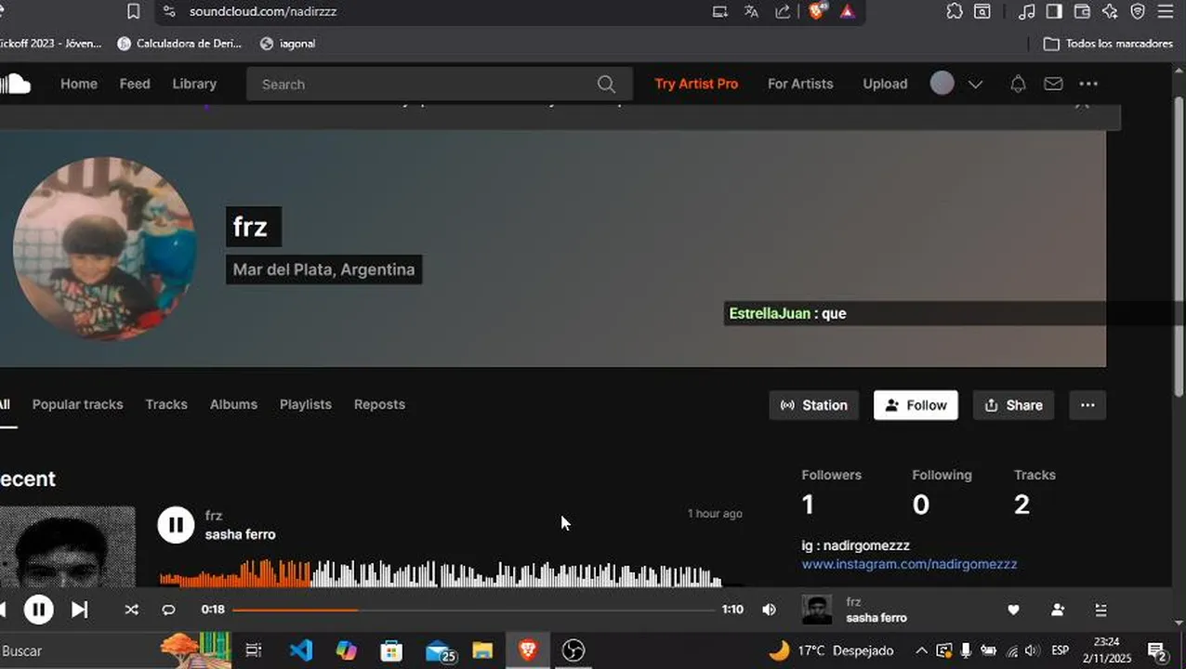The height and width of the screenshot is (669, 1186).
Task: Click Brave Shields lion icon
Action: 816,11
